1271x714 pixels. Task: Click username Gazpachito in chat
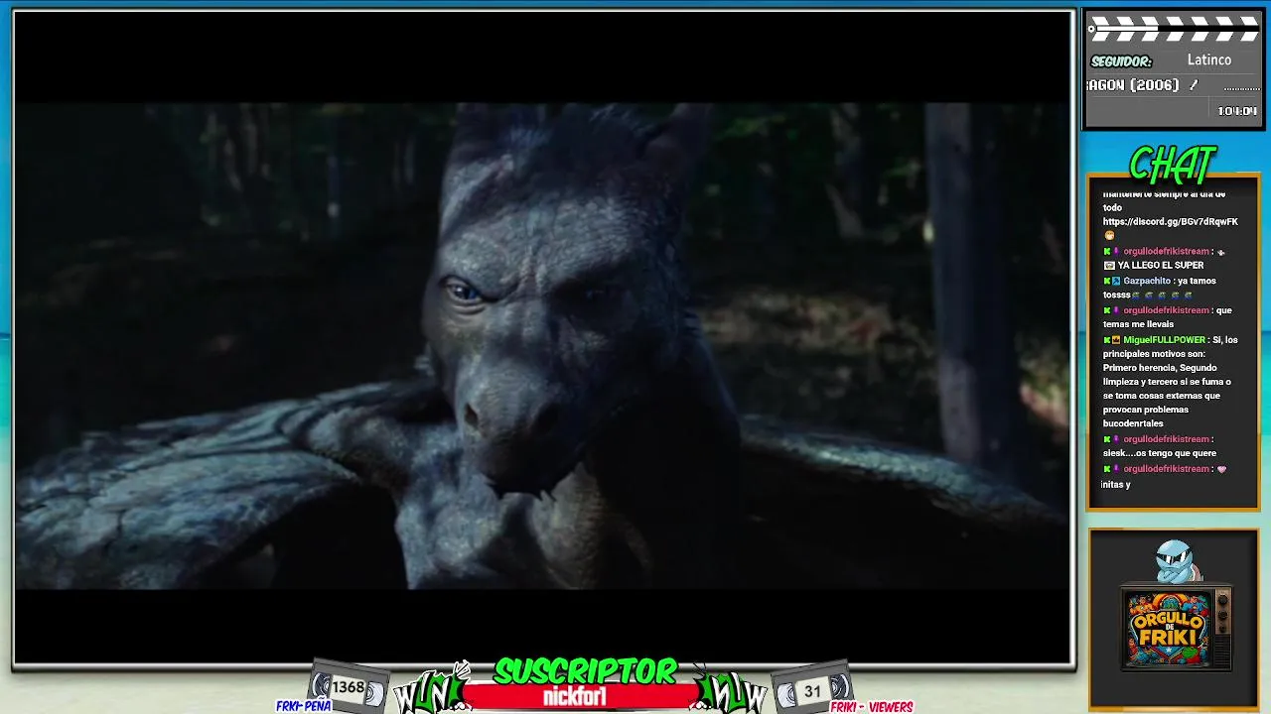1147,281
